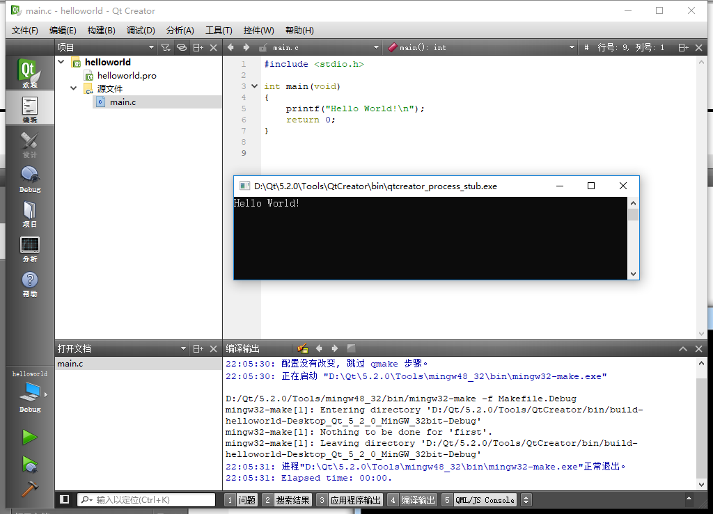Run the helloworld project with green arrow
This screenshot has height=514, width=713.
point(29,437)
